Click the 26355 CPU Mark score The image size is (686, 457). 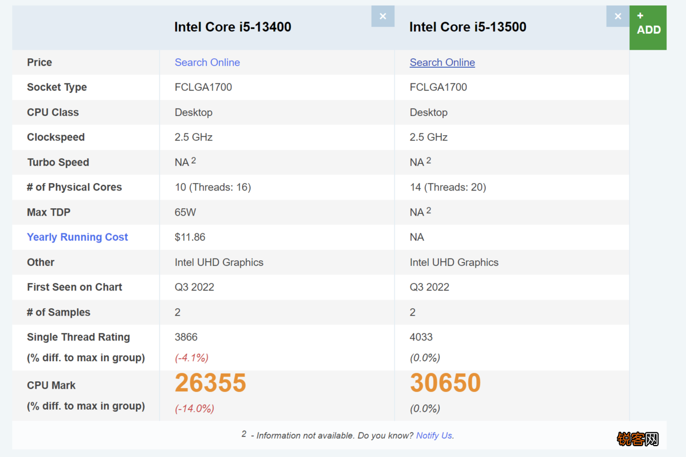[210, 383]
